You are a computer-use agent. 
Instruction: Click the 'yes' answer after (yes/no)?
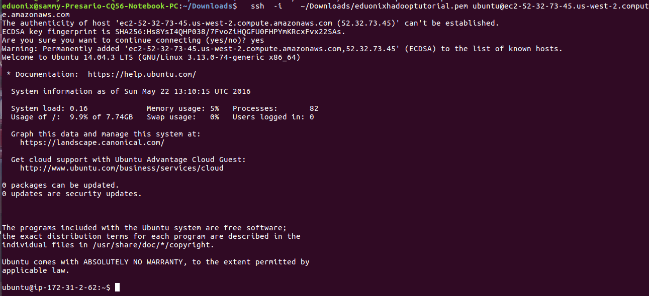coord(257,40)
